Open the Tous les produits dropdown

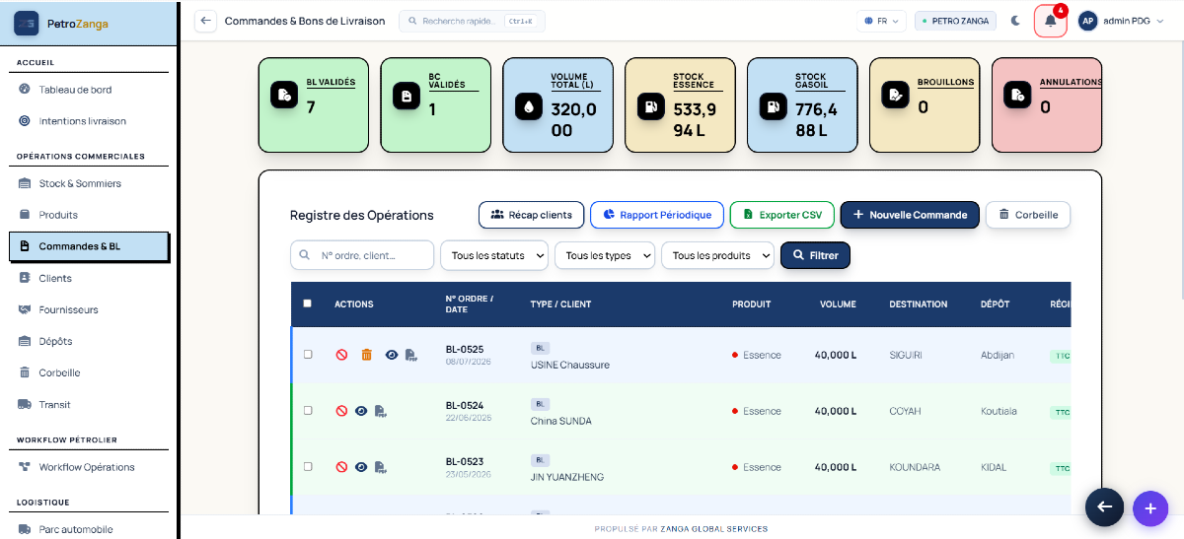pos(717,255)
